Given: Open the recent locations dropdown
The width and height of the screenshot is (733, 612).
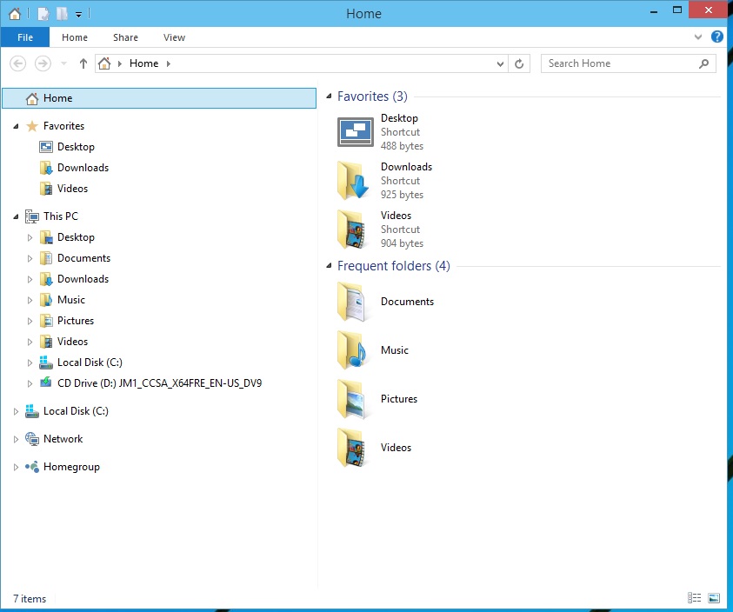Looking at the screenshot, I should pos(64,63).
